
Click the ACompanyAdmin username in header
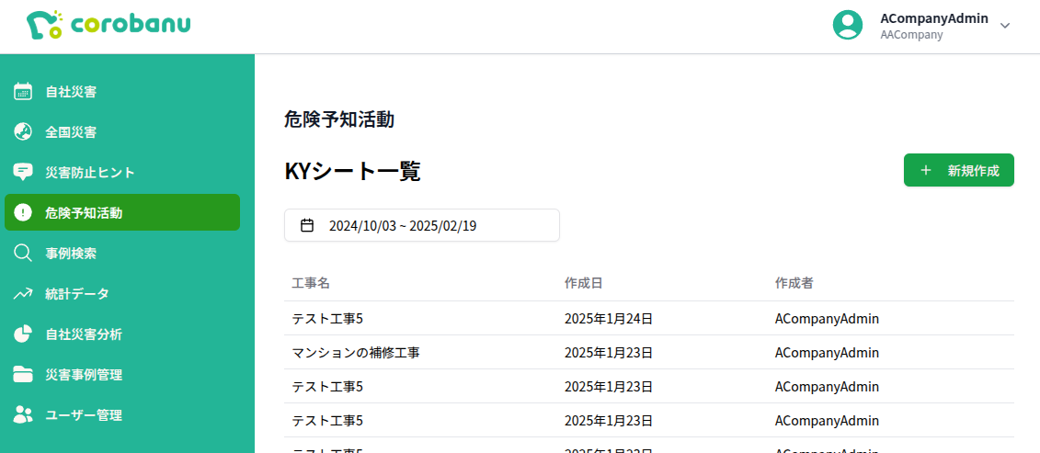(x=934, y=18)
